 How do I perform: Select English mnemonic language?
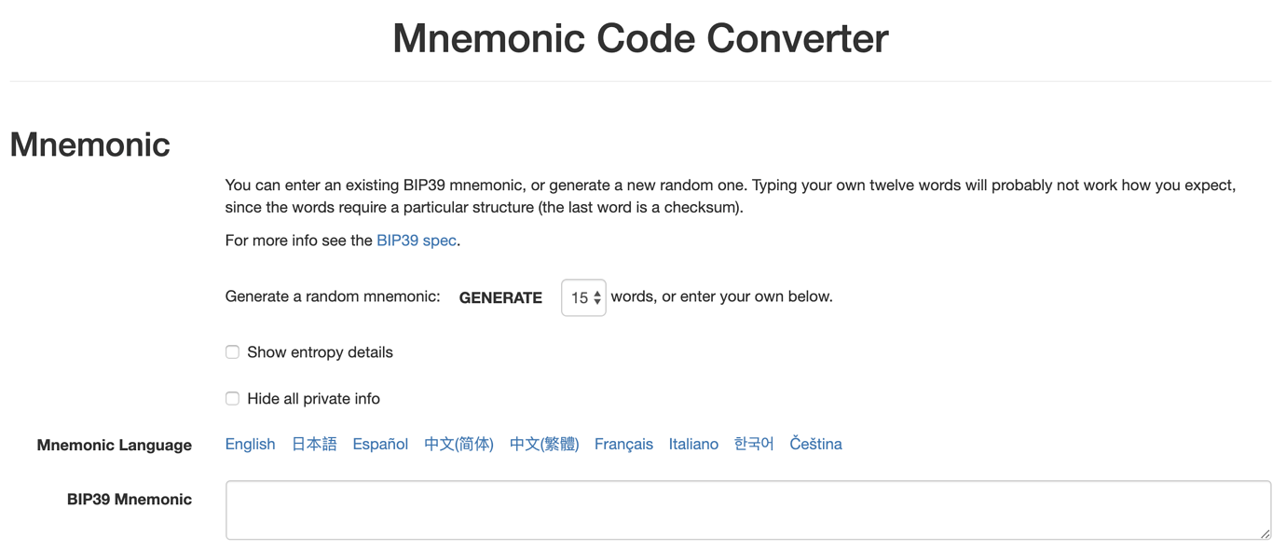click(x=251, y=445)
